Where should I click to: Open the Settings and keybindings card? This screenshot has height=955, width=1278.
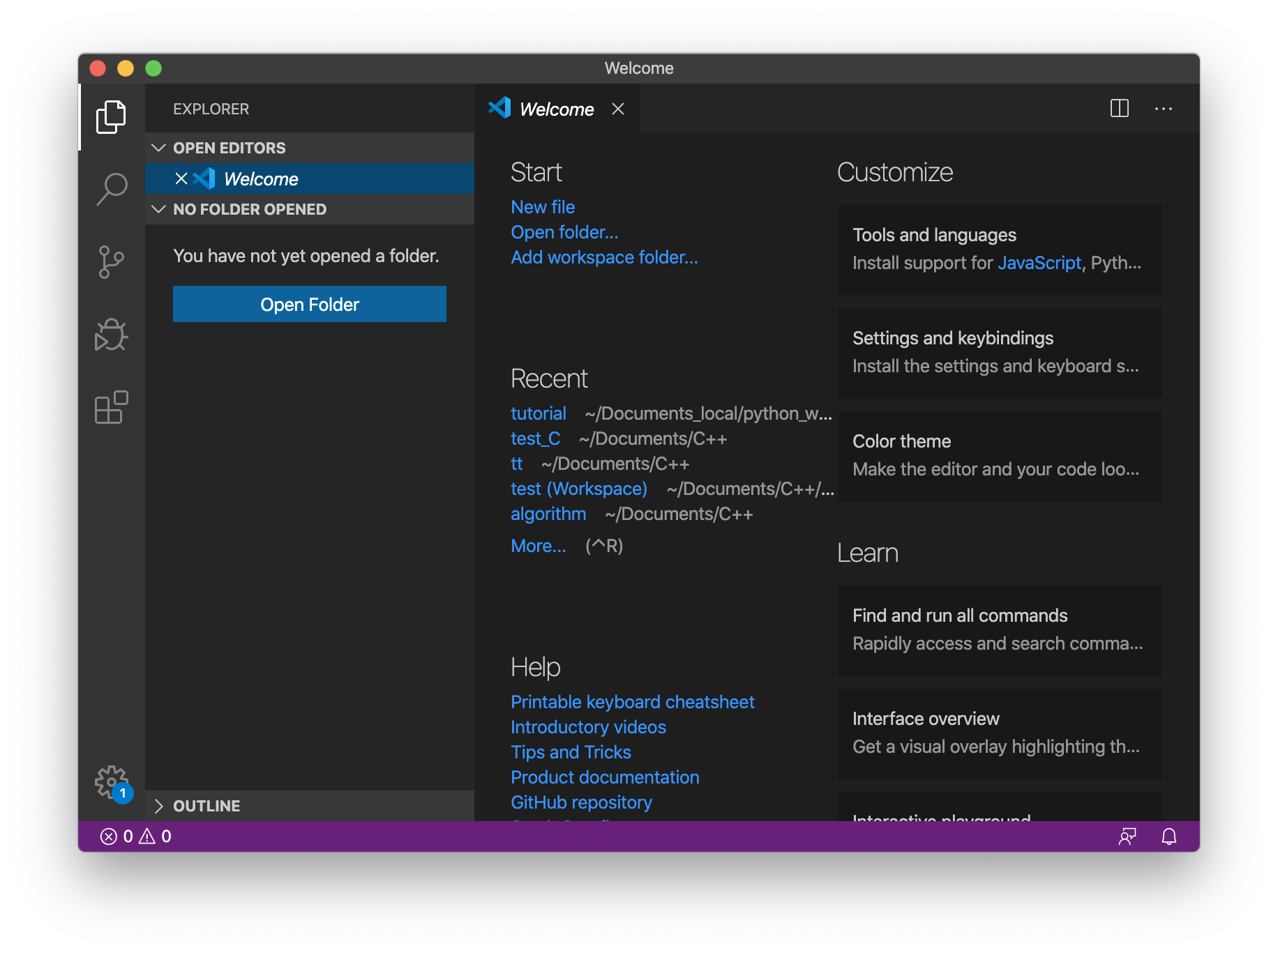tap(1000, 353)
